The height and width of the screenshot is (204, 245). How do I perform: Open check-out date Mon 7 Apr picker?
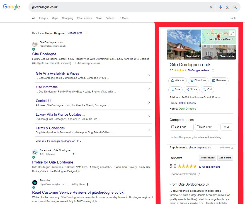point(207,127)
